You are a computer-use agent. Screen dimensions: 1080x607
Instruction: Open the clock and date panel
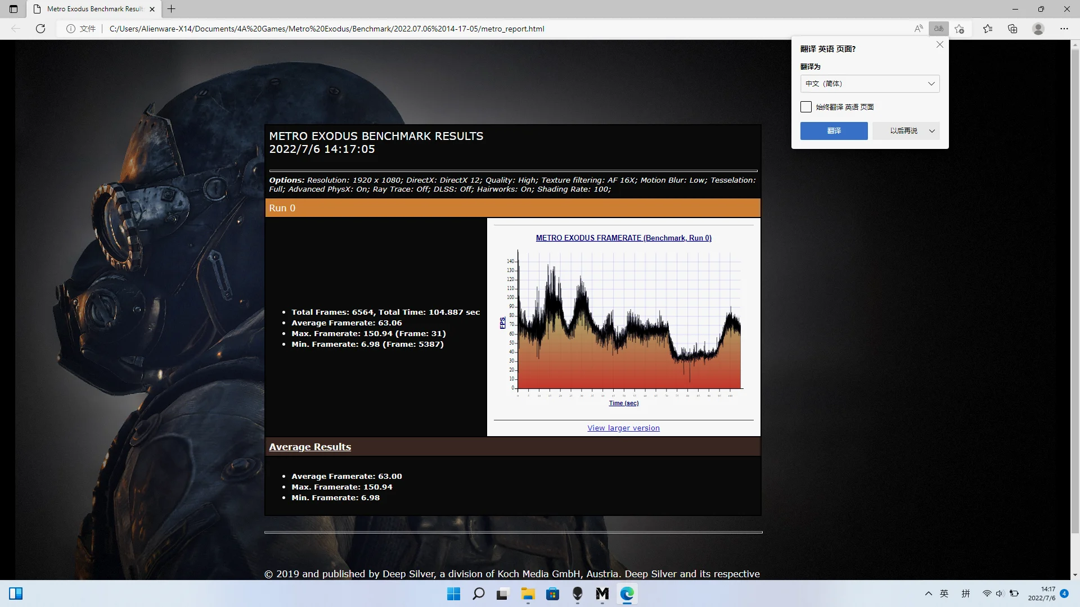[x=1042, y=594]
